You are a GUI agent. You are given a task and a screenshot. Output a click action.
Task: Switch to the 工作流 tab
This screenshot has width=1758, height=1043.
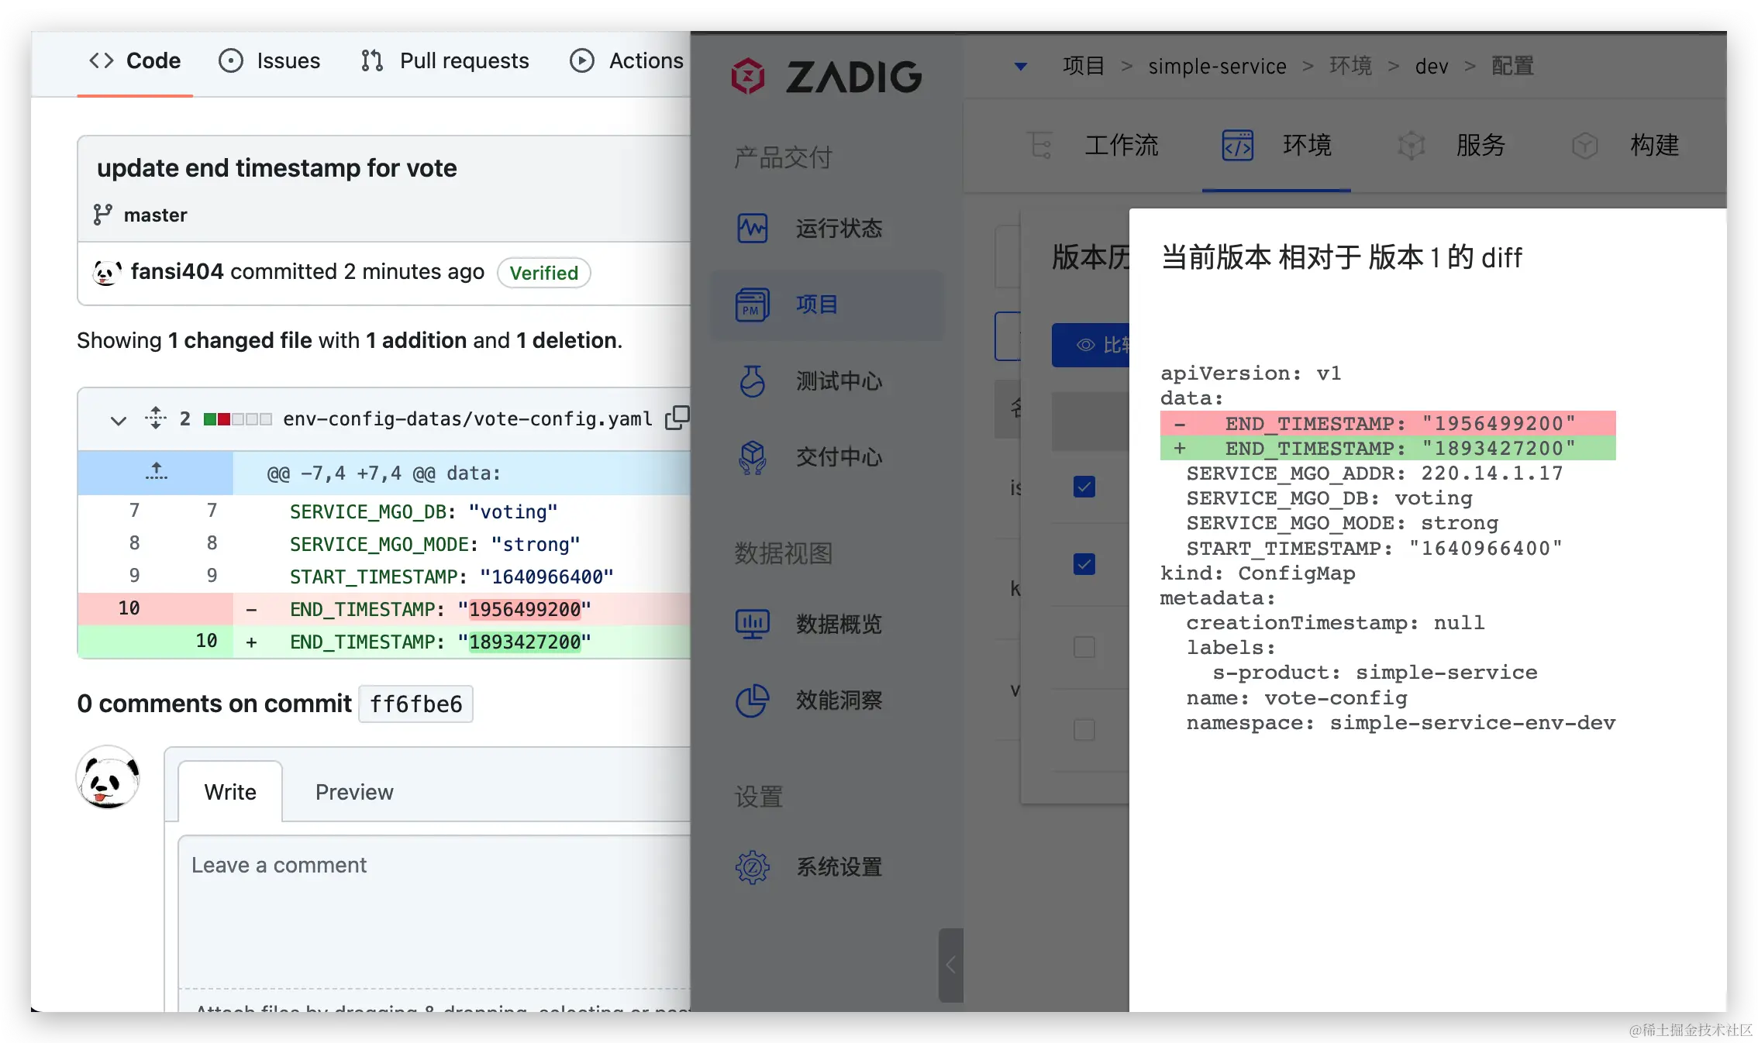click(x=1120, y=145)
